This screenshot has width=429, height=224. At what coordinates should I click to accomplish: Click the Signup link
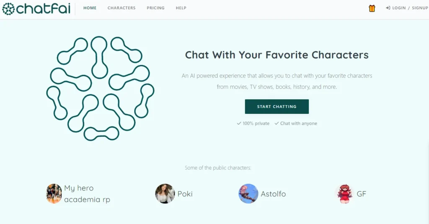[x=420, y=8]
